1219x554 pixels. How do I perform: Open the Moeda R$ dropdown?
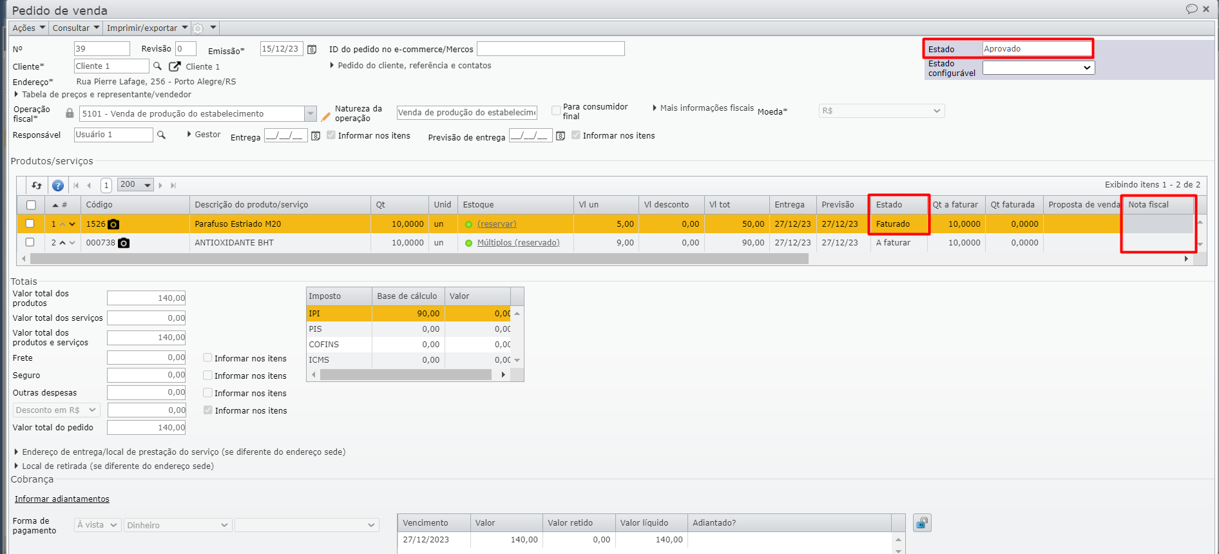[881, 111]
